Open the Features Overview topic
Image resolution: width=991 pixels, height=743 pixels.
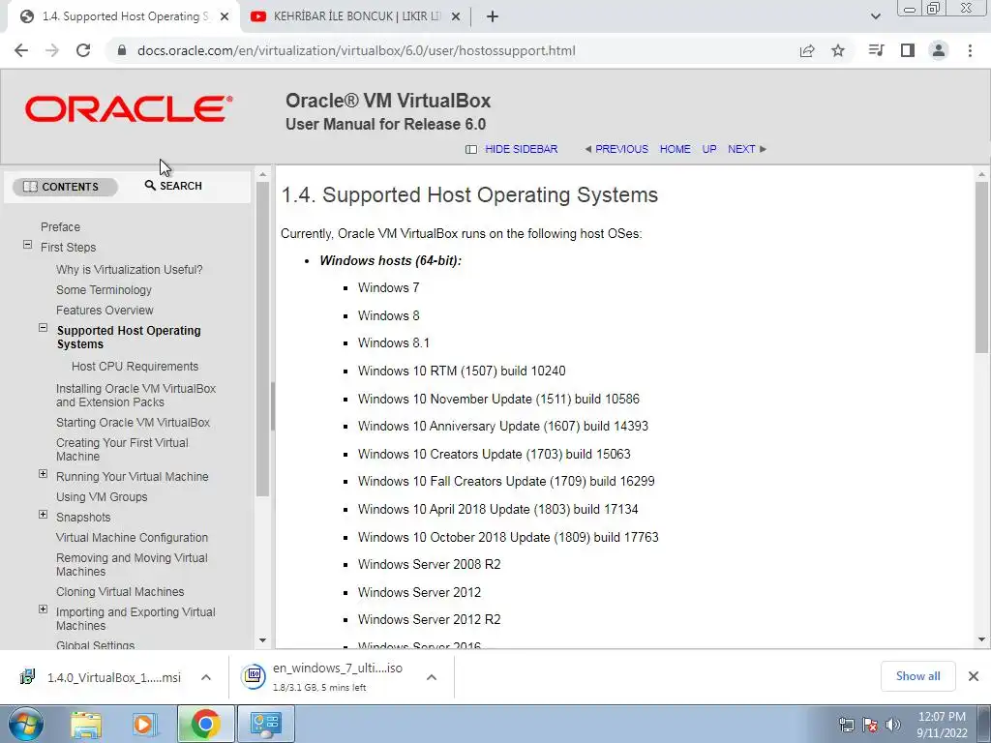(x=105, y=311)
